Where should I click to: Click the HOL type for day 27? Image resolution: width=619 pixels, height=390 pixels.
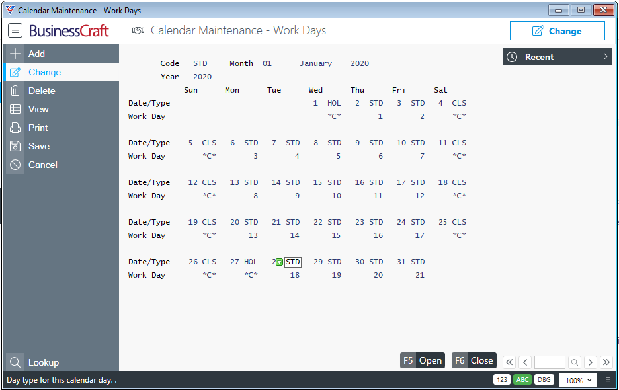coord(251,262)
